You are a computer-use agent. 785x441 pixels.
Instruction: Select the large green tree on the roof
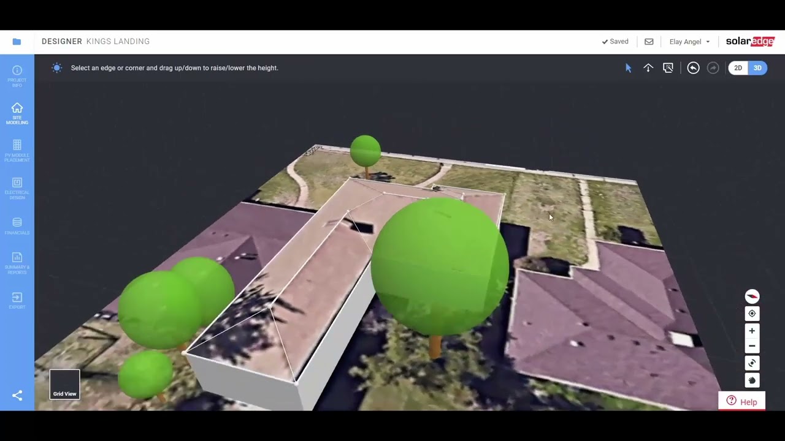click(440, 266)
